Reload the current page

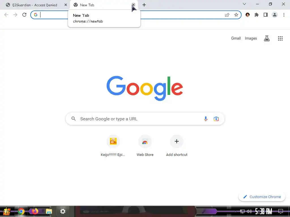(24, 15)
